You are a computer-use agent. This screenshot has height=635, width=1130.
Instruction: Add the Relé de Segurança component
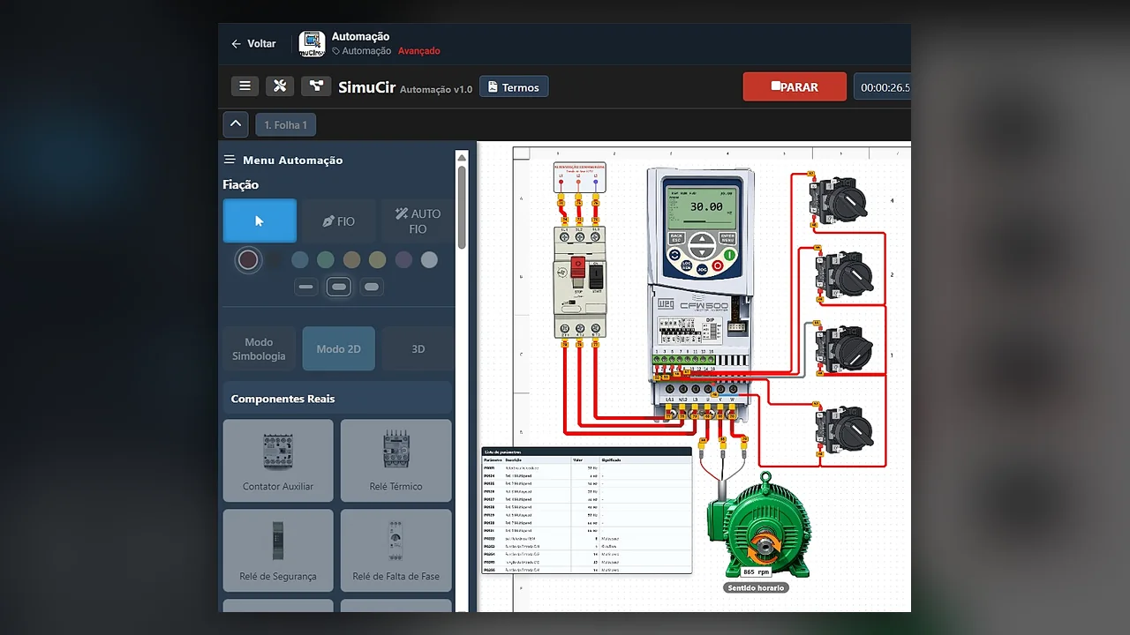pyautogui.click(x=278, y=550)
